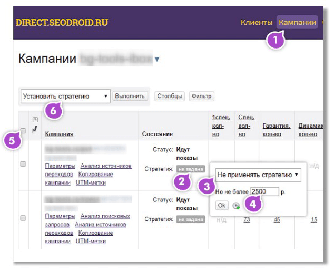Click the DIRECT.SEODROID.RU logo

(x=62, y=23)
